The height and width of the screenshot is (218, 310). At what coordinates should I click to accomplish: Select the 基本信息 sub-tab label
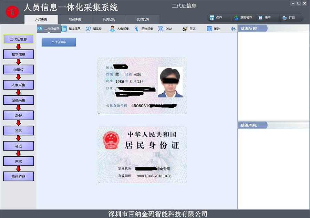point(74,29)
